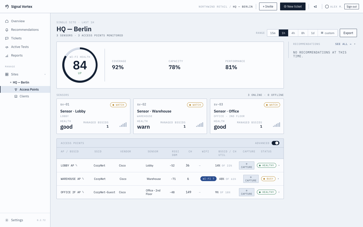Click the Invite button
Viewport: 363px width, 227px height.
(268, 7)
